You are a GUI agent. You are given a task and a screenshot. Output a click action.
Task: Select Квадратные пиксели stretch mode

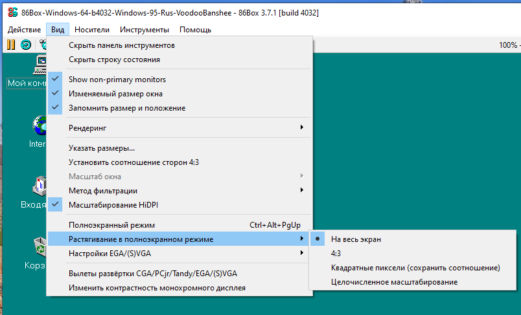413,268
